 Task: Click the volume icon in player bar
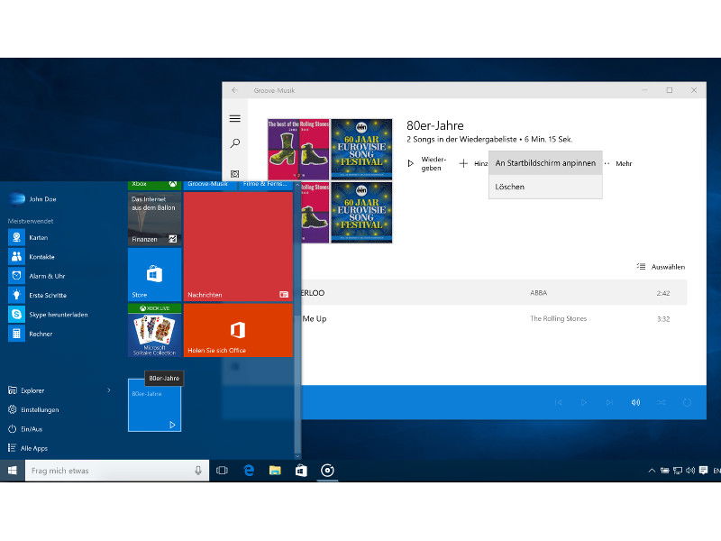[x=635, y=402]
